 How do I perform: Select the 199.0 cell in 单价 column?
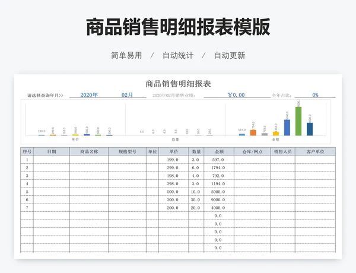(x=173, y=160)
